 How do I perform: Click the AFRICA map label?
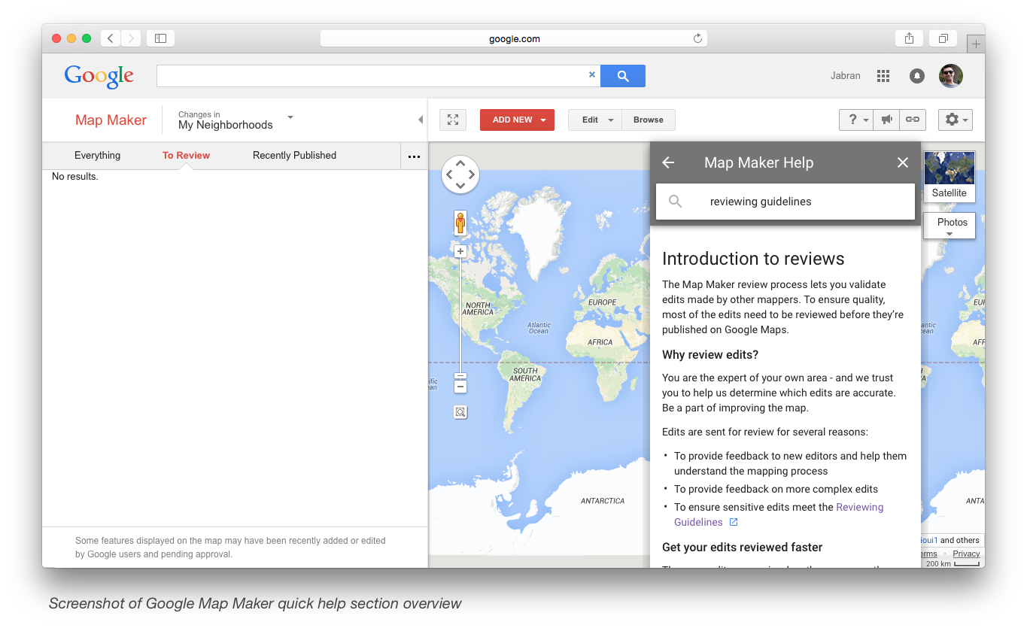(600, 342)
